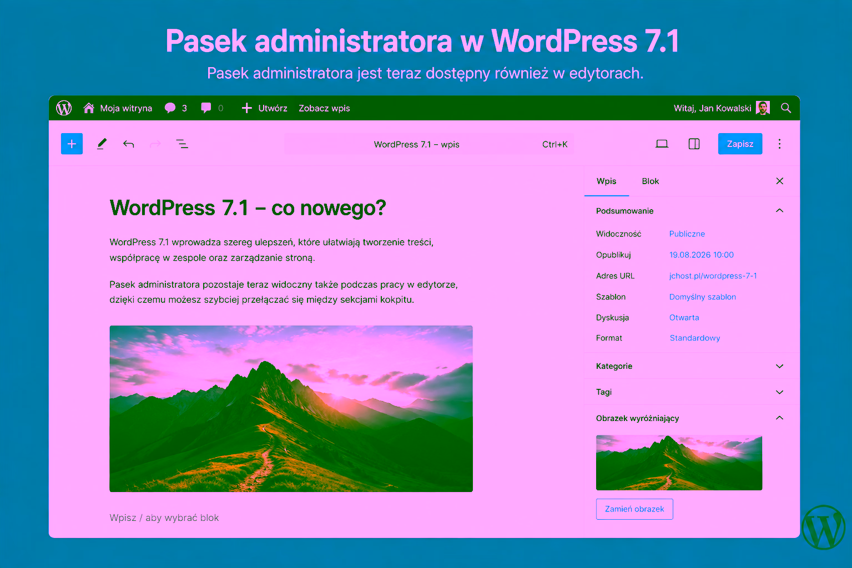The image size is (852, 568).
Task: Click the Format label
Action: point(609,338)
